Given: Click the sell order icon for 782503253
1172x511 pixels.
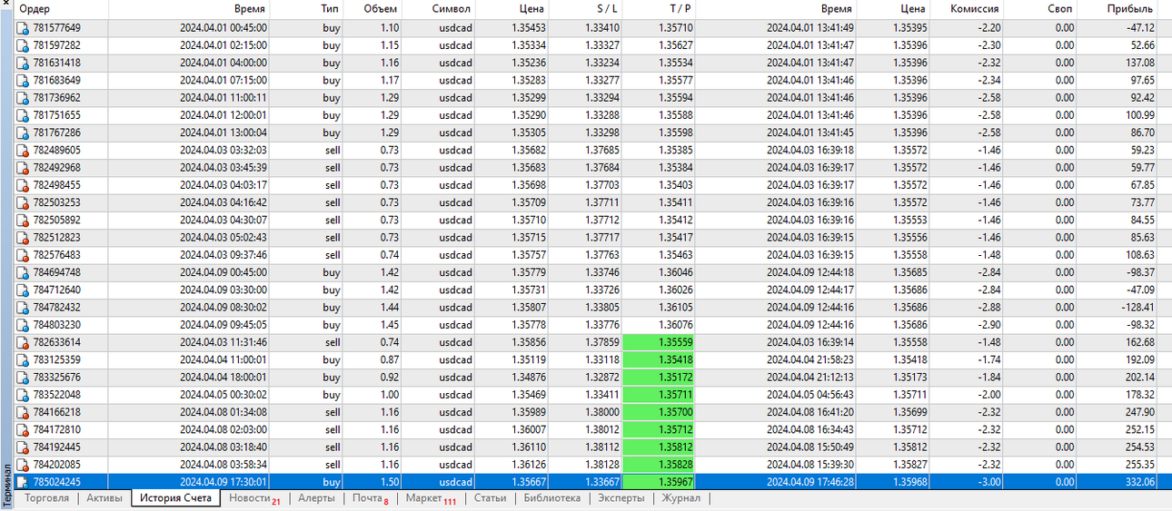Looking at the screenshot, I should click(x=24, y=202).
